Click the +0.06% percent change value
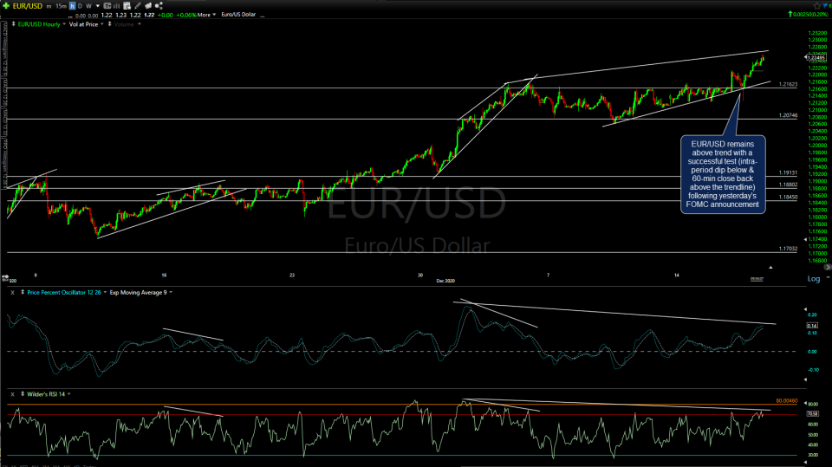Image resolution: width=832 pixels, height=467 pixels. (x=186, y=15)
